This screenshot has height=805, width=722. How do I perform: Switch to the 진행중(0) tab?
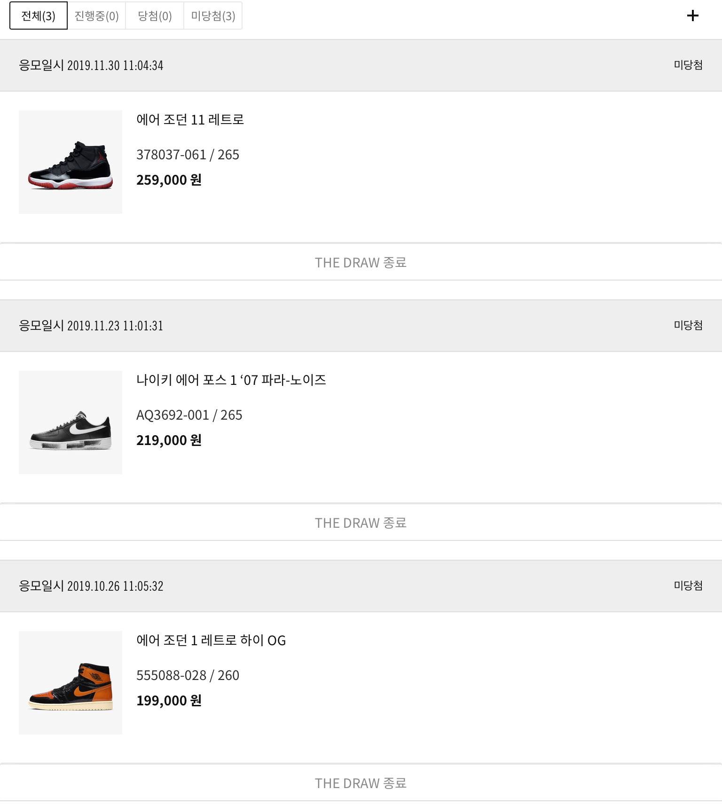tap(96, 16)
